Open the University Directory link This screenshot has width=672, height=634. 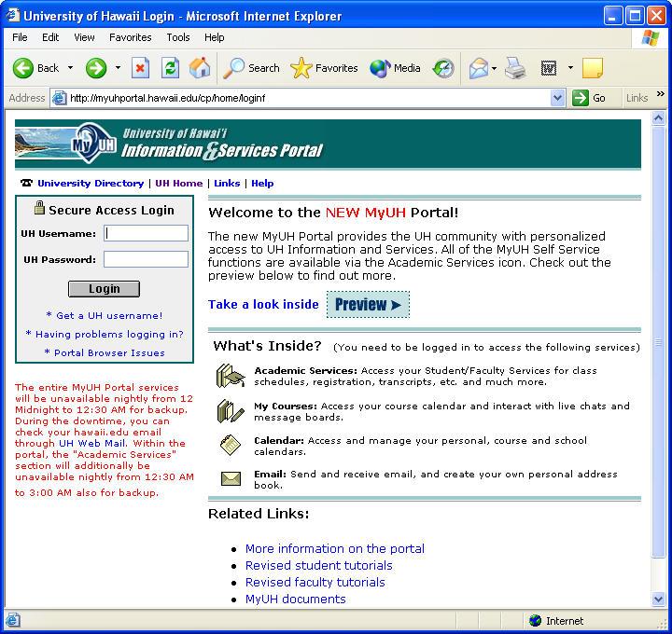coord(90,184)
